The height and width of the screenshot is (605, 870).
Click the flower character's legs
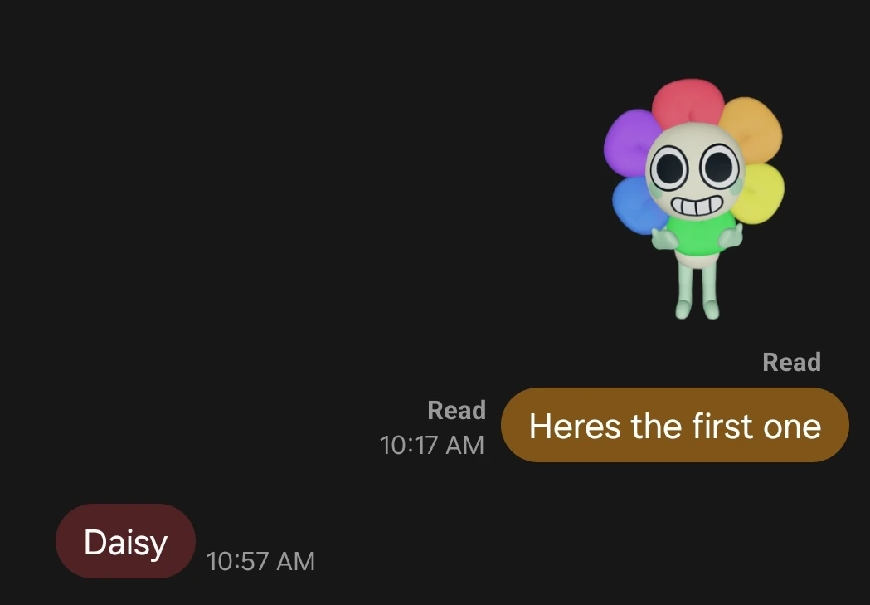(697, 291)
